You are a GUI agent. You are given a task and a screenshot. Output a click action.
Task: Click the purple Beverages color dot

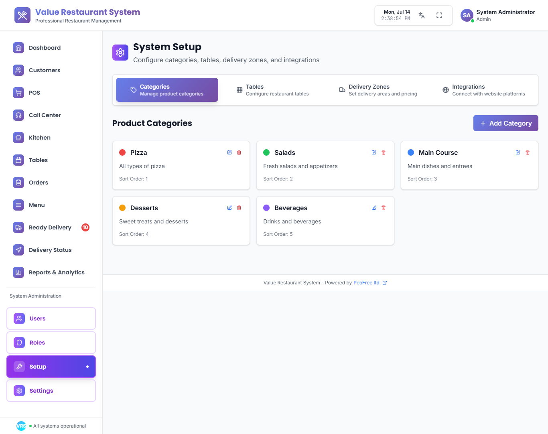[x=266, y=208]
